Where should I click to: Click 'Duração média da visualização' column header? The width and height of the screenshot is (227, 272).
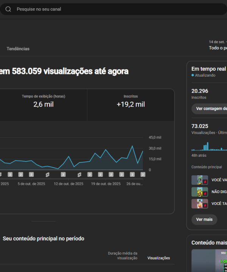point(123,256)
